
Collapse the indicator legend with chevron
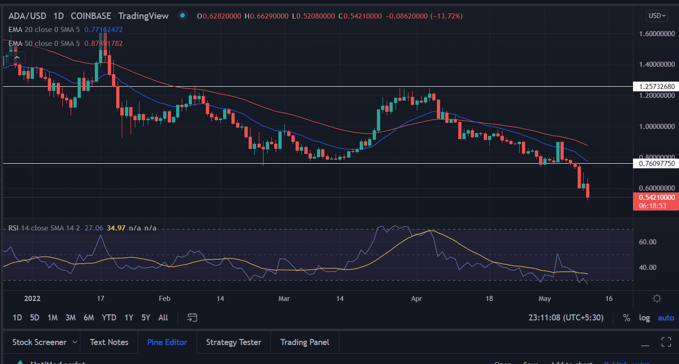point(17,58)
